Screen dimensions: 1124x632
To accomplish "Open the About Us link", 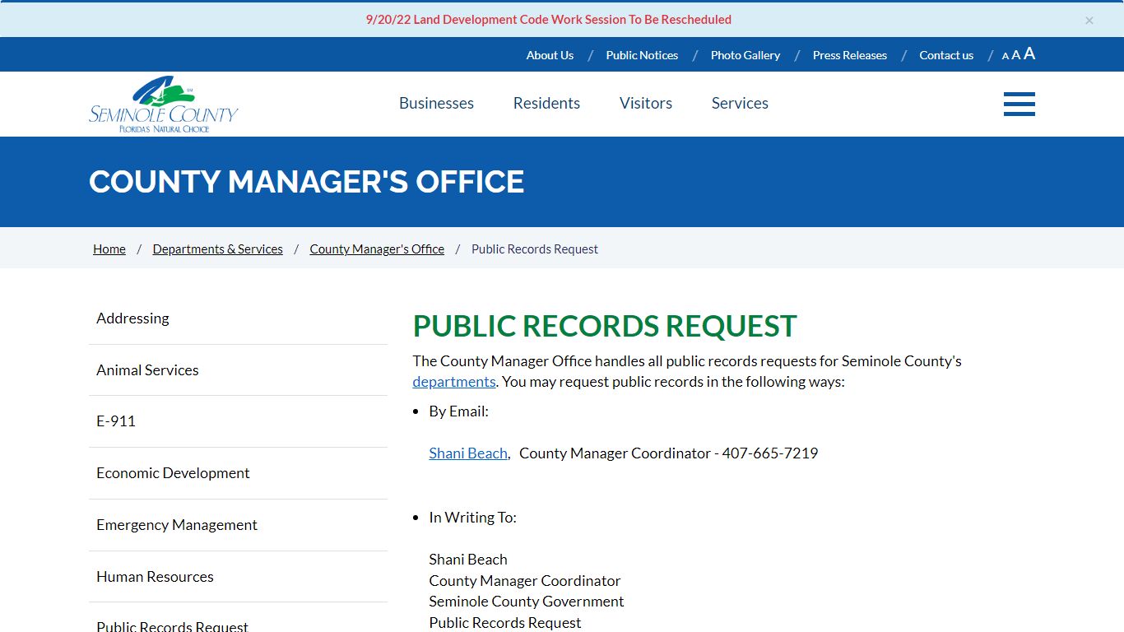I will point(550,55).
